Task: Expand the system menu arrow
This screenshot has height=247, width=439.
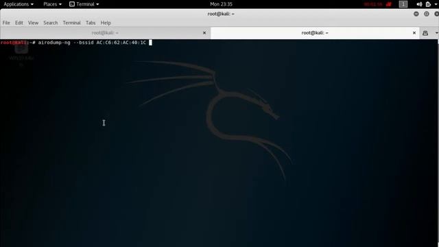Action: [436, 4]
